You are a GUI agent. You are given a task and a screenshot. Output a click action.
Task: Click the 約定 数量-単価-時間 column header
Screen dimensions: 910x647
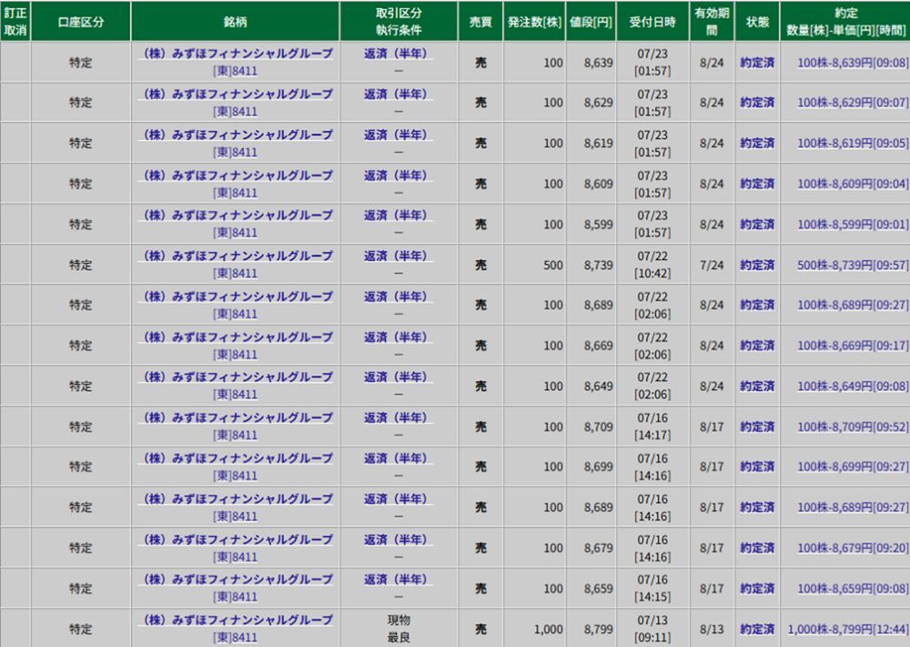(x=845, y=22)
